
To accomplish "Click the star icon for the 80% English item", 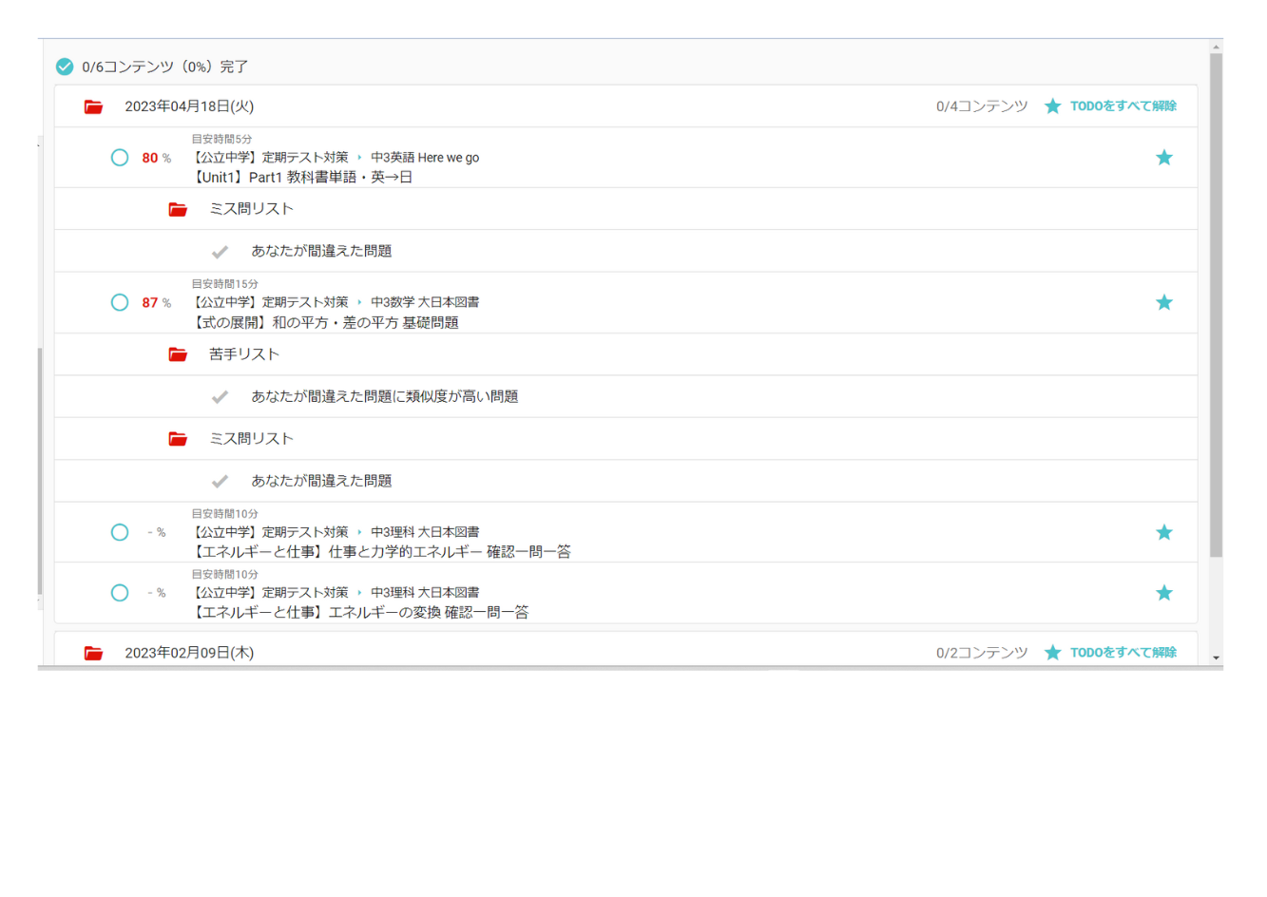I will (1163, 158).
